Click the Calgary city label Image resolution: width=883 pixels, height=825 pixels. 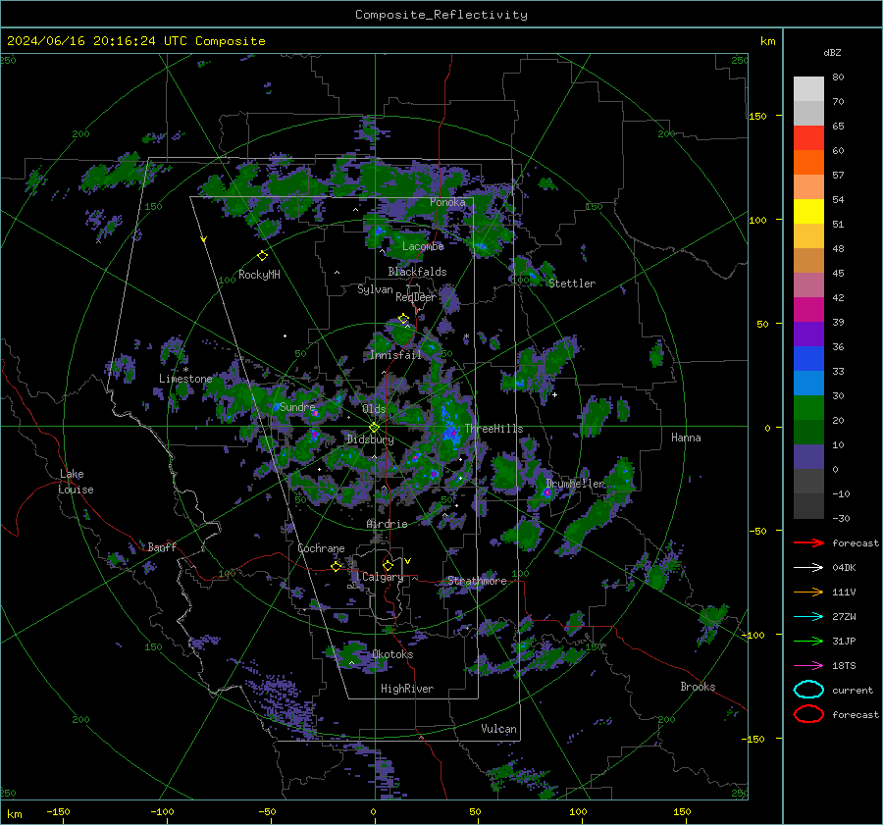tap(383, 577)
